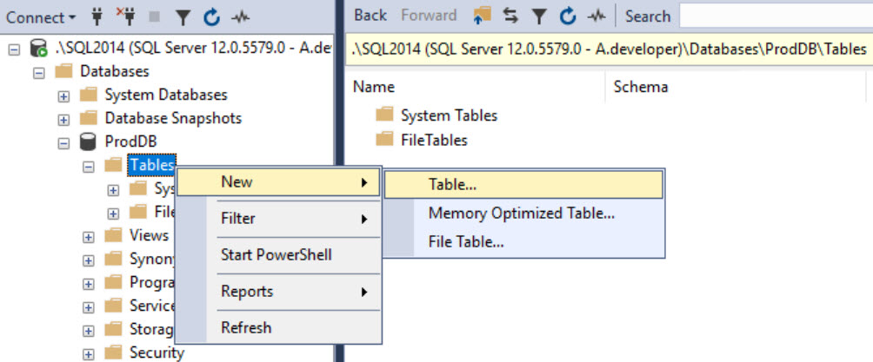Click FileTables folder icon in details list

click(x=384, y=139)
